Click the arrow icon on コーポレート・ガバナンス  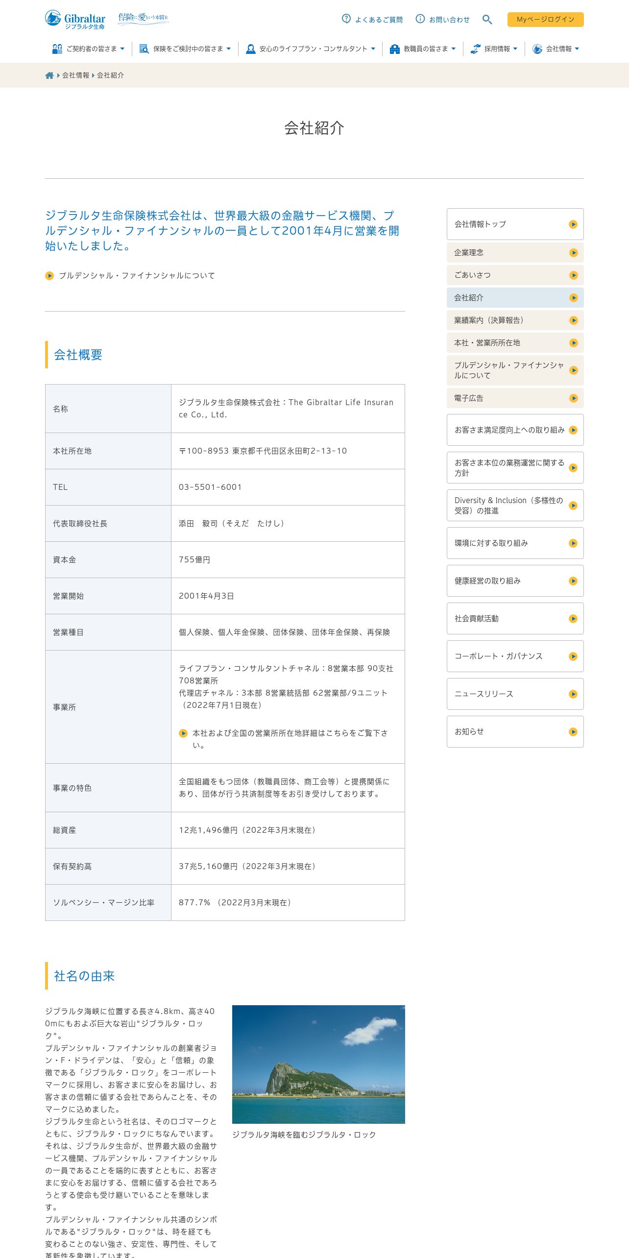573,656
